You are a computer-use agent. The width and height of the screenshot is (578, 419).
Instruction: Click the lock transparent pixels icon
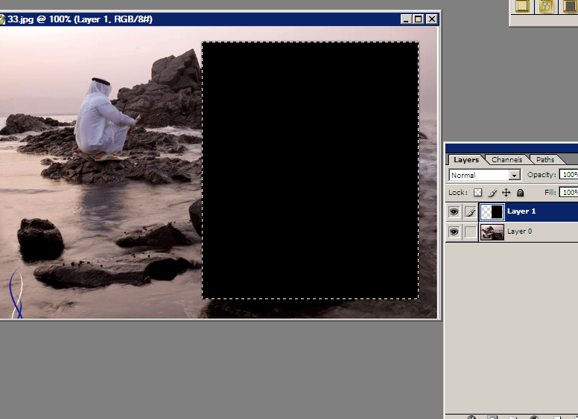coord(478,193)
